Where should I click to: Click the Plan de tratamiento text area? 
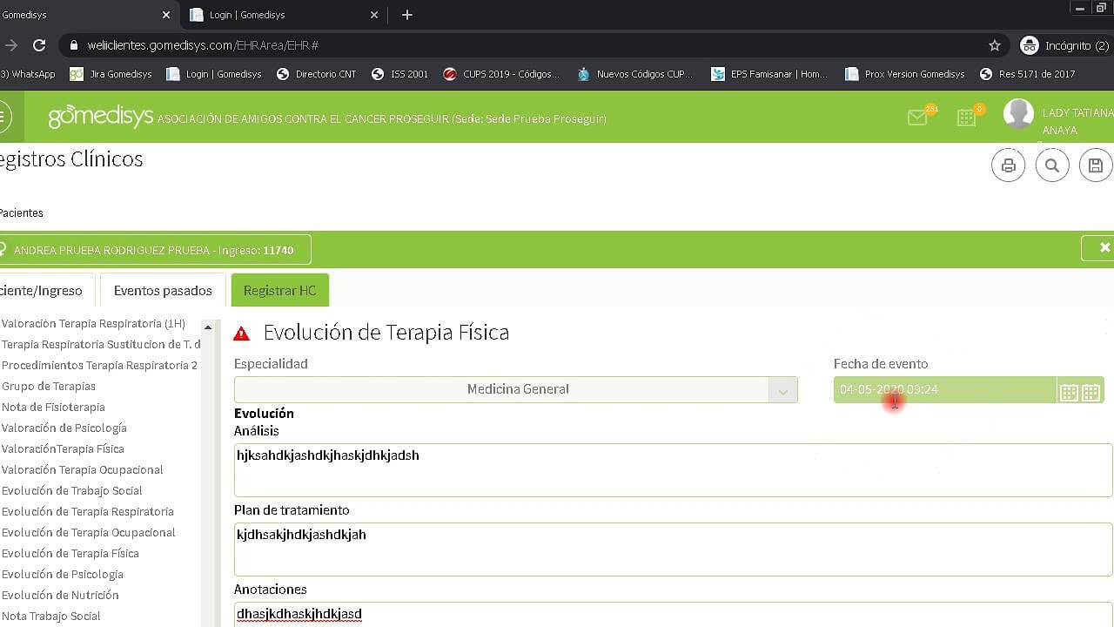[672, 549]
